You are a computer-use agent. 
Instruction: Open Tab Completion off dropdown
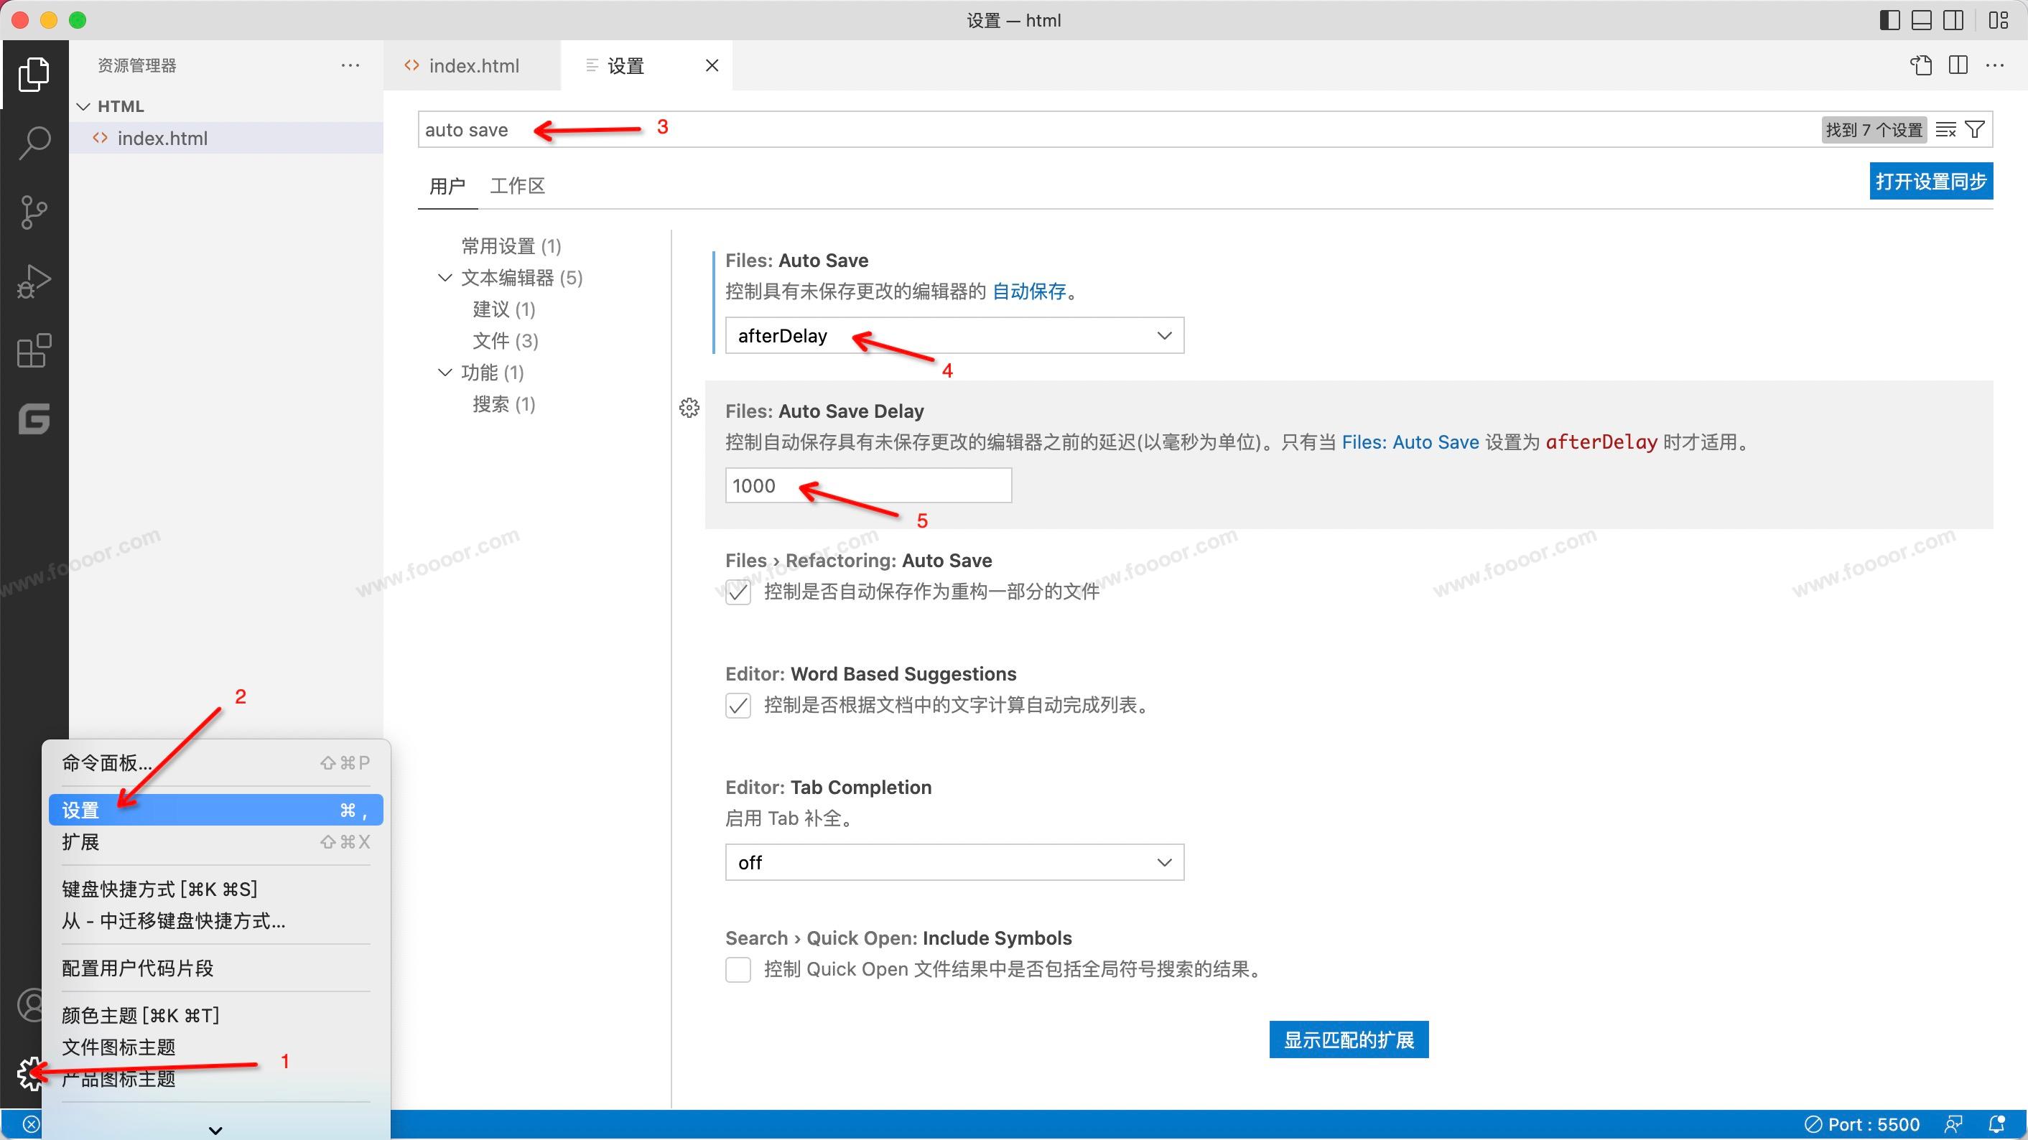pos(954,862)
